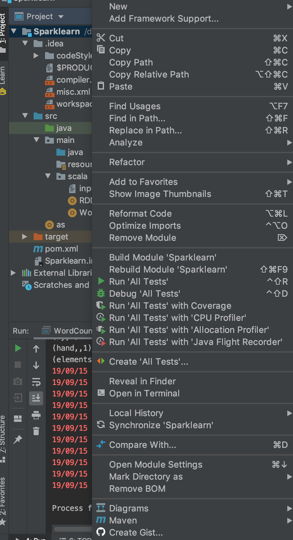Click the trash Clear All icon in the Run panel

click(x=36, y=431)
